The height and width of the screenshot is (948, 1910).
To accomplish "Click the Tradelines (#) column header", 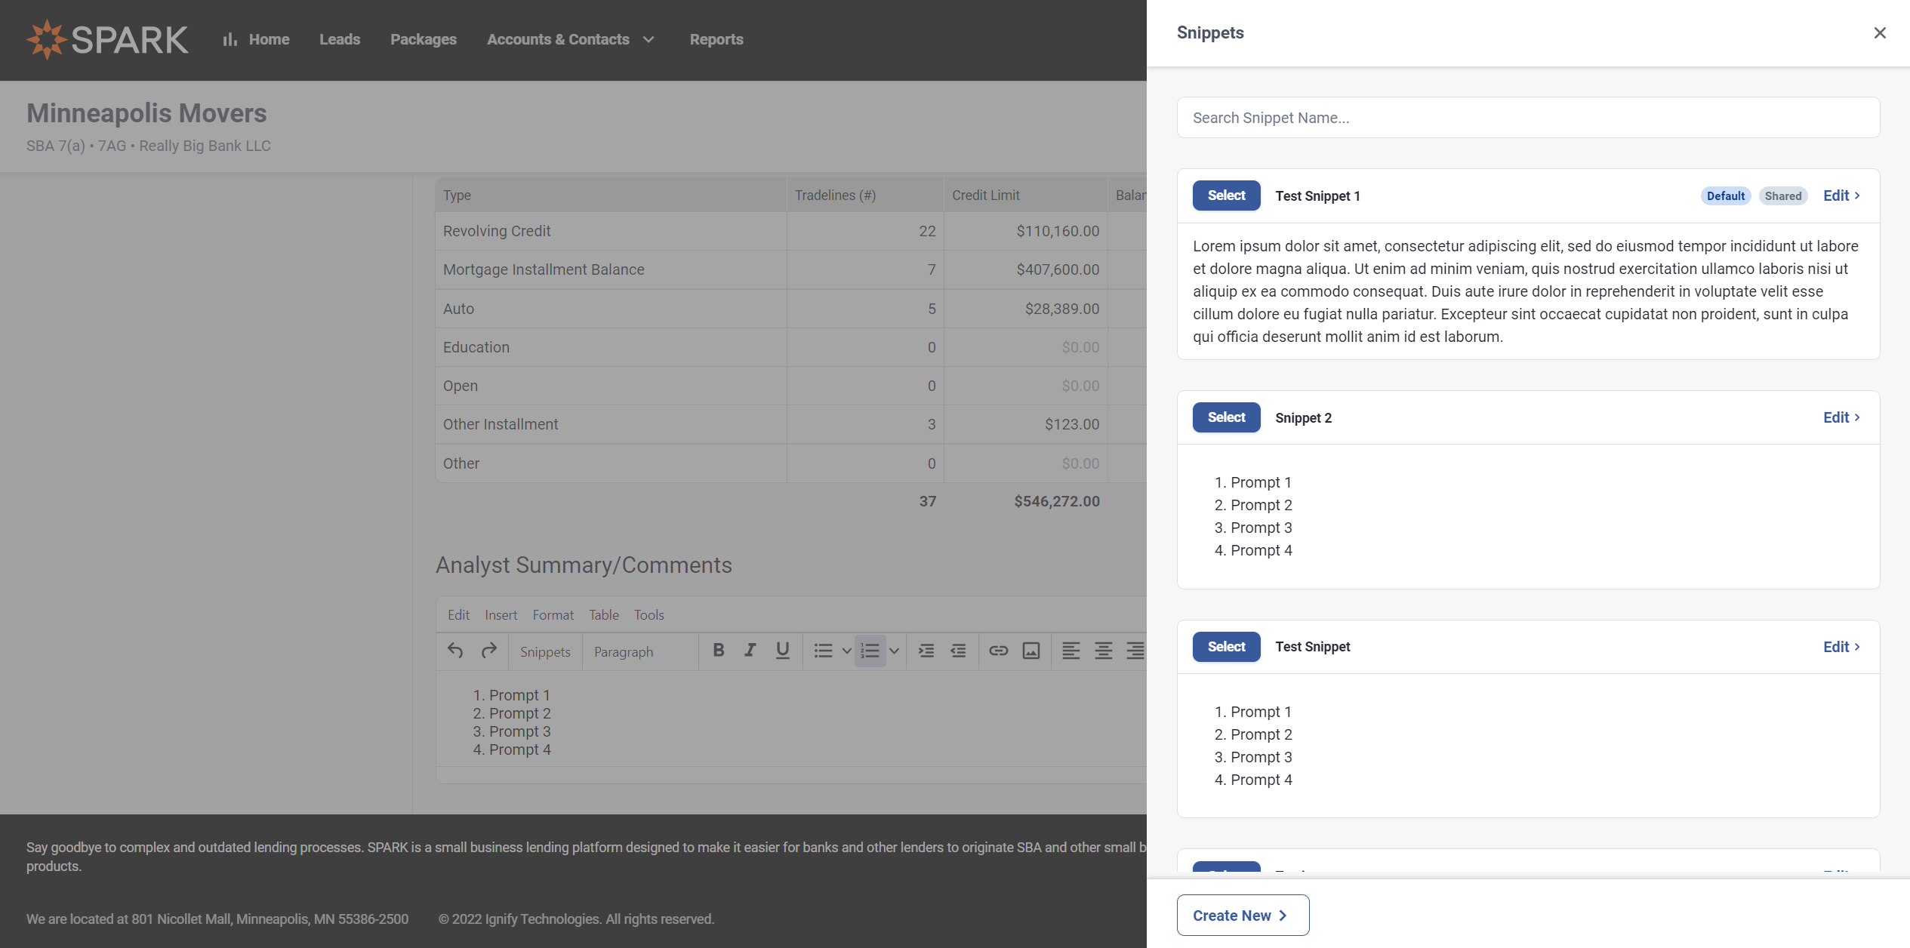I will coord(835,195).
